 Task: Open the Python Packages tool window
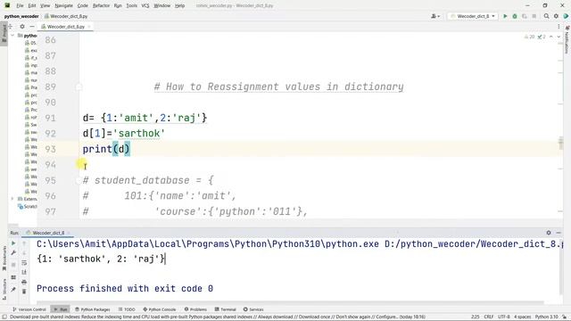point(93,309)
